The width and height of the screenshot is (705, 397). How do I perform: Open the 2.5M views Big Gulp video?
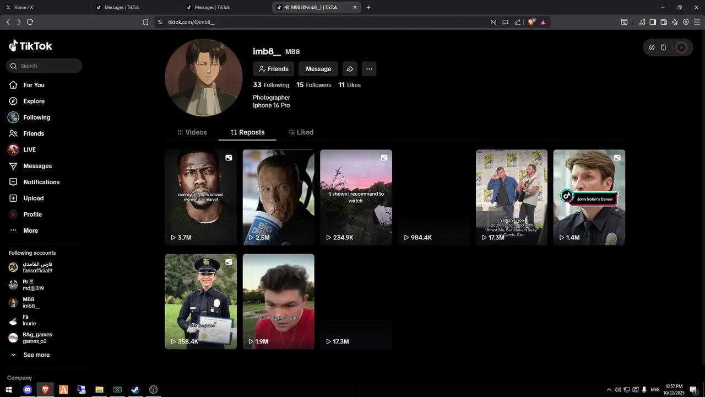click(x=279, y=197)
